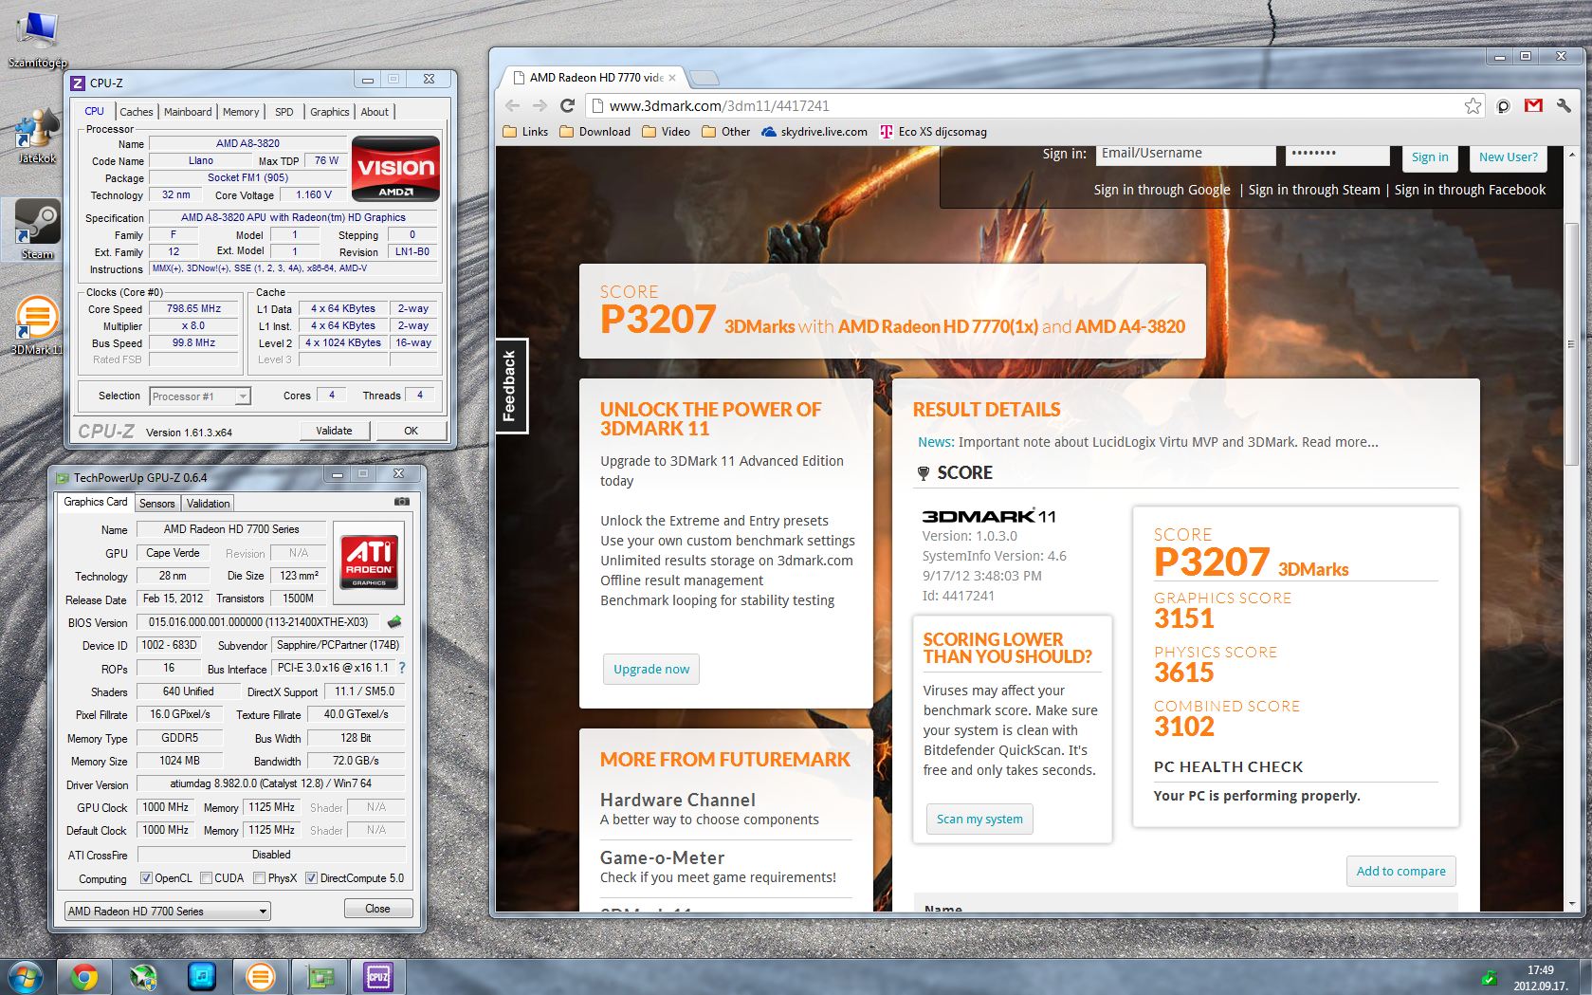1592x995 pixels.
Task: Open the Számítógép desktop icon
Action: pyautogui.click(x=36, y=38)
